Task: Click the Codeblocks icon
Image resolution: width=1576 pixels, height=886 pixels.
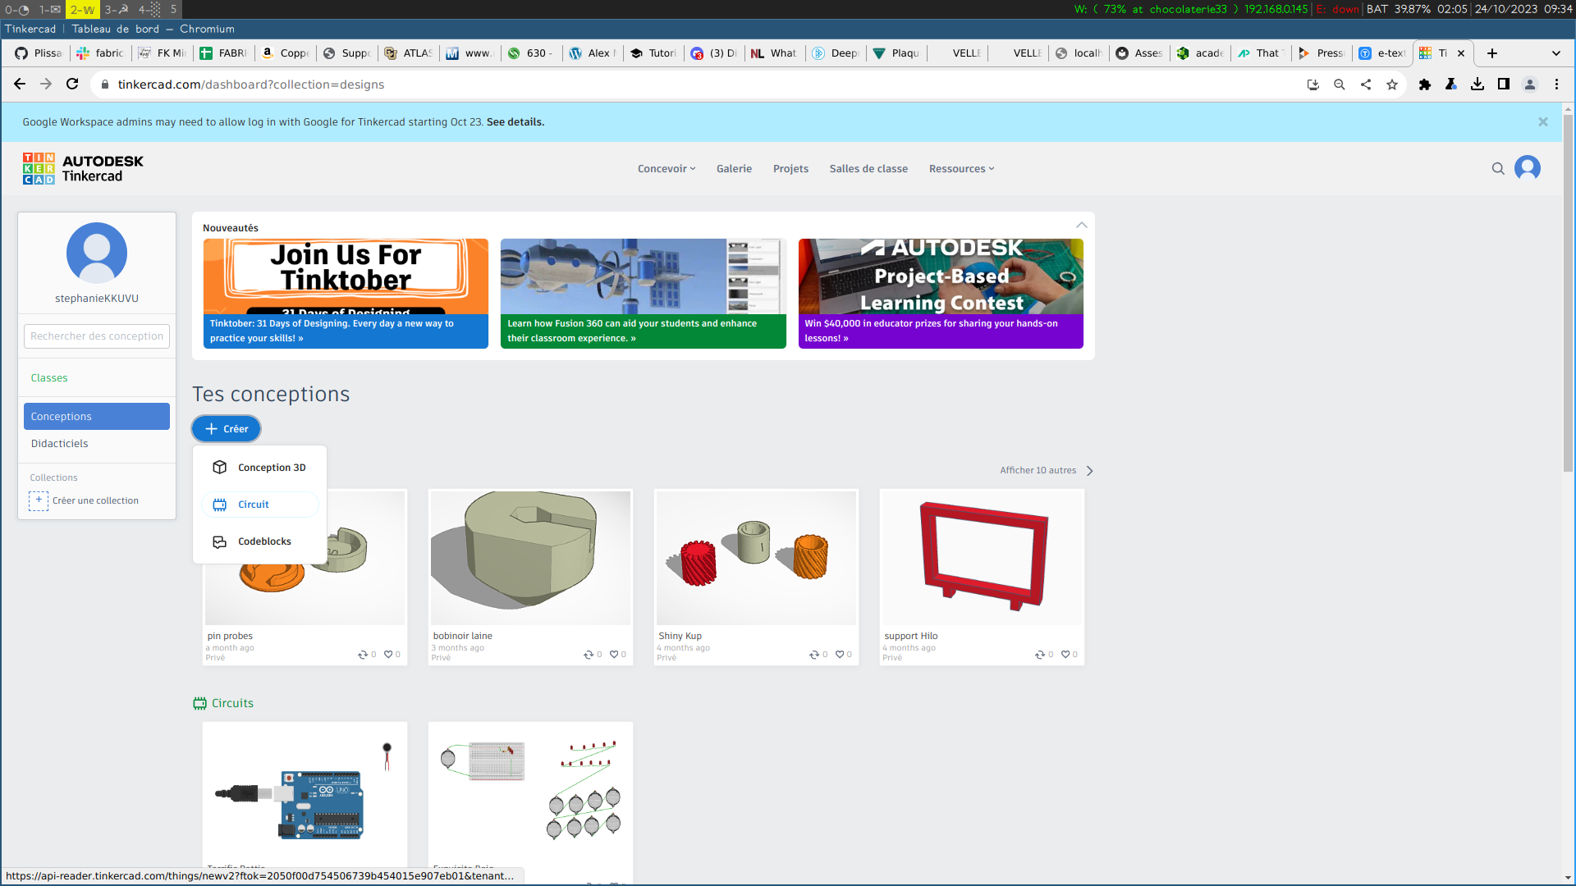Action: [219, 541]
